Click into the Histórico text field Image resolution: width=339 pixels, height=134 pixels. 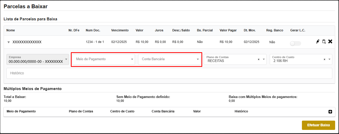pos(169,73)
